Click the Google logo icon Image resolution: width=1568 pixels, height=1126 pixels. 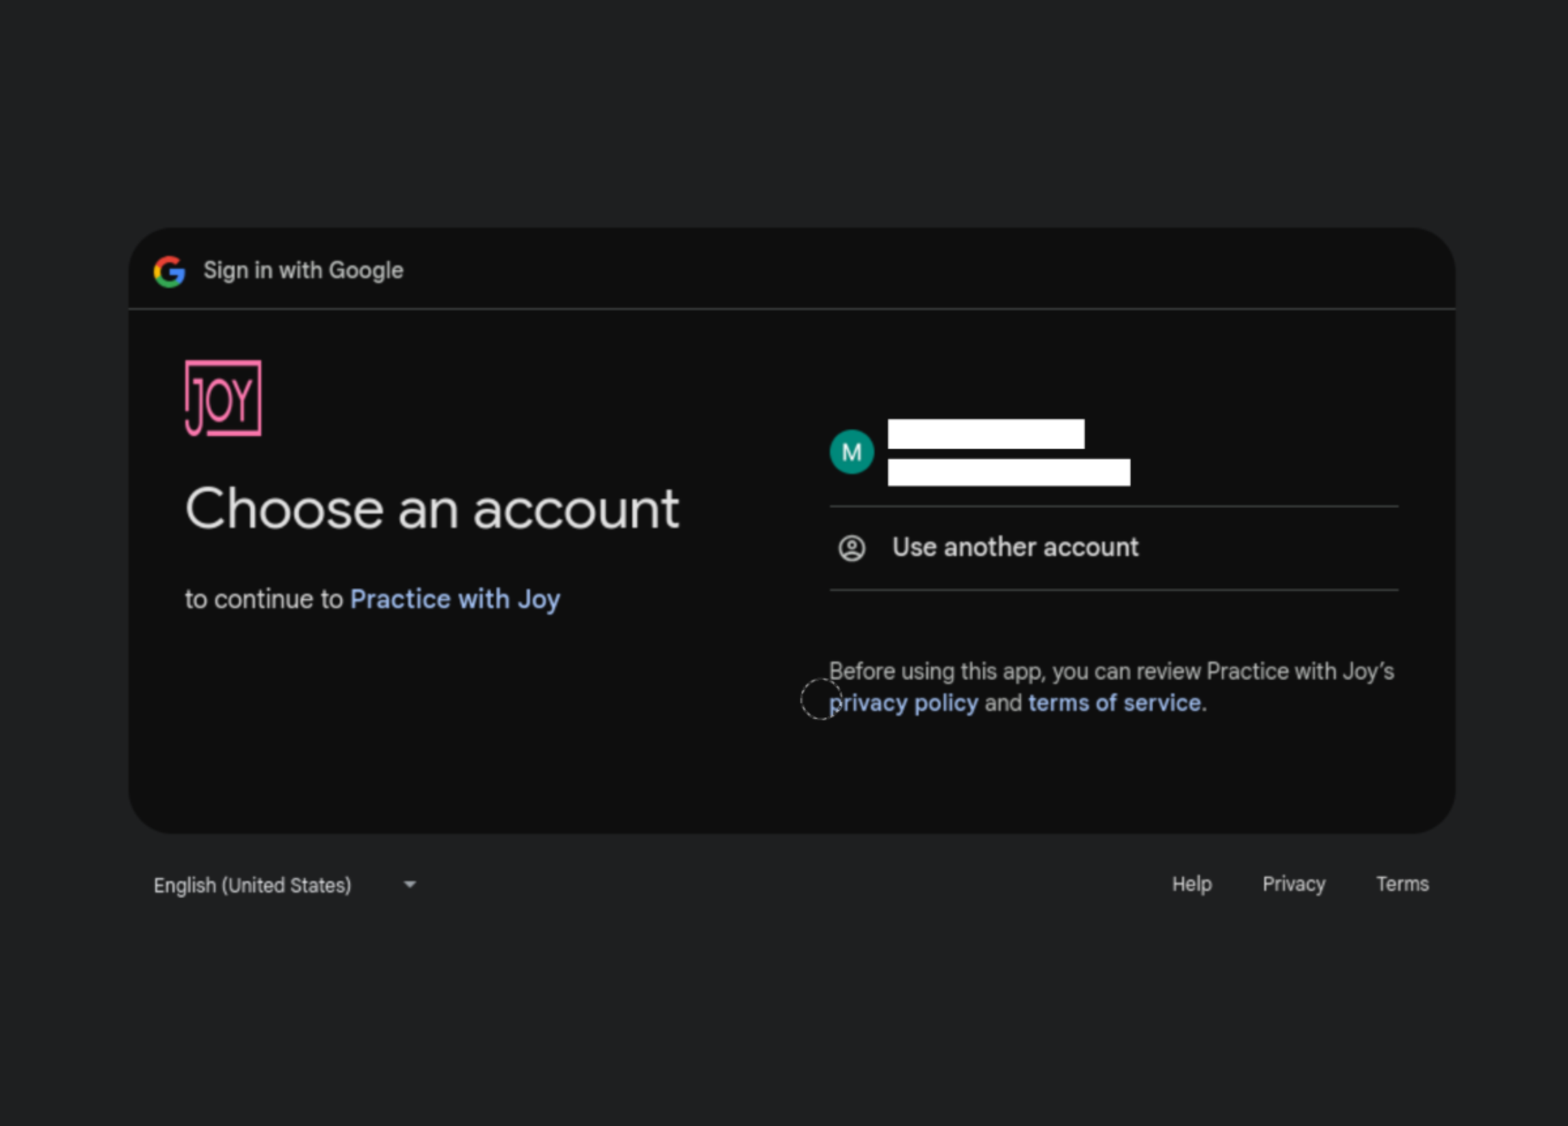click(169, 271)
